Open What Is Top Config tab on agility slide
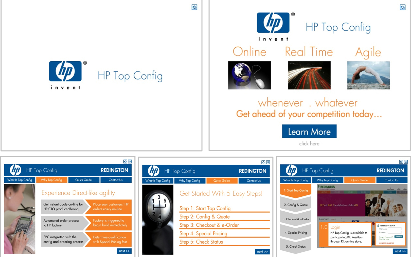 tap(20, 180)
